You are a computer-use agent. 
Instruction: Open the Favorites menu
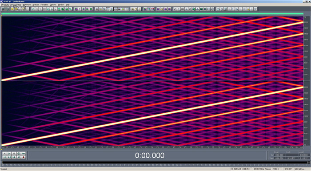[44, 4]
